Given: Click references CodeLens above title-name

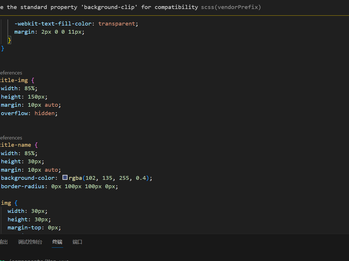Looking at the screenshot, I should coord(11,138).
